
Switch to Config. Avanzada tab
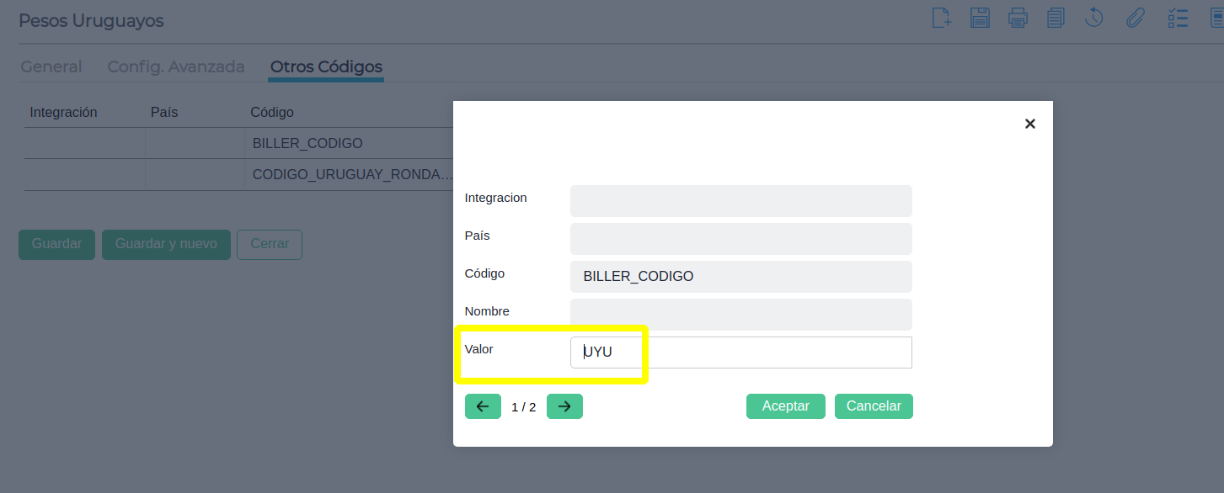[176, 66]
